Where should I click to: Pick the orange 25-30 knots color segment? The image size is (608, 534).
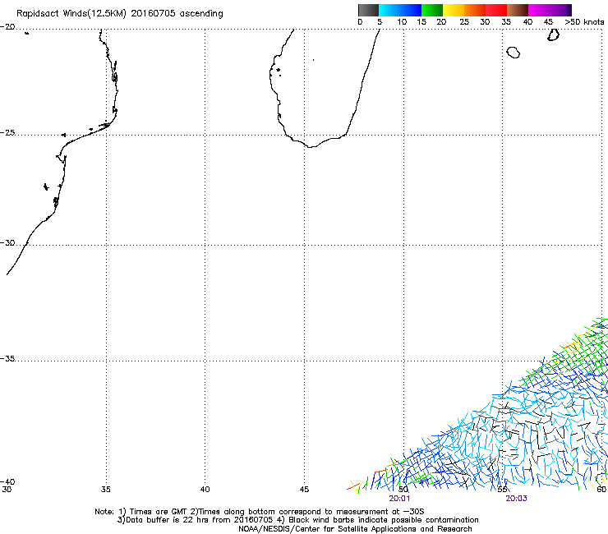point(475,10)
